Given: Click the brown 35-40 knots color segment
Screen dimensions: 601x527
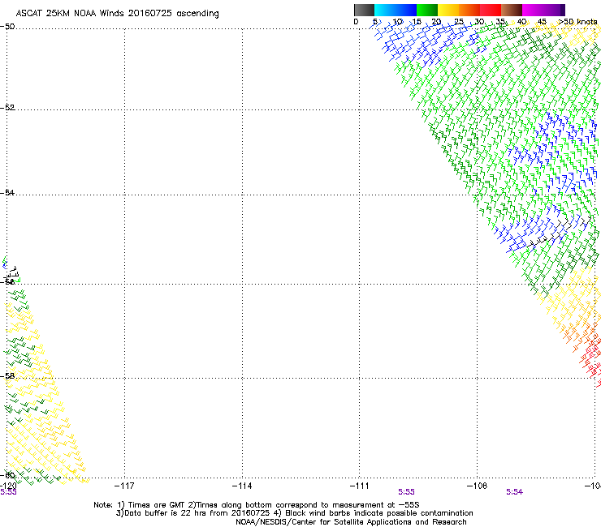Looking at the screenshot, I should 512,10.
